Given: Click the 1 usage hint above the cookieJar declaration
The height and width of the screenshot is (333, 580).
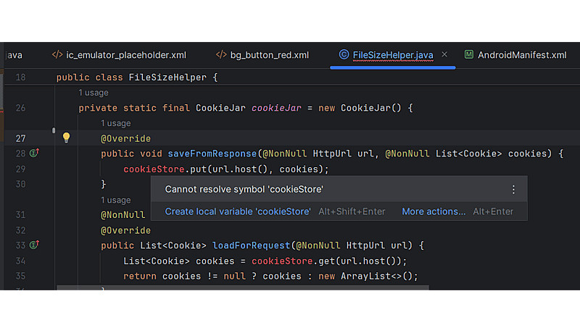Looking at the screenshot, I should click(x=94, y=93).
